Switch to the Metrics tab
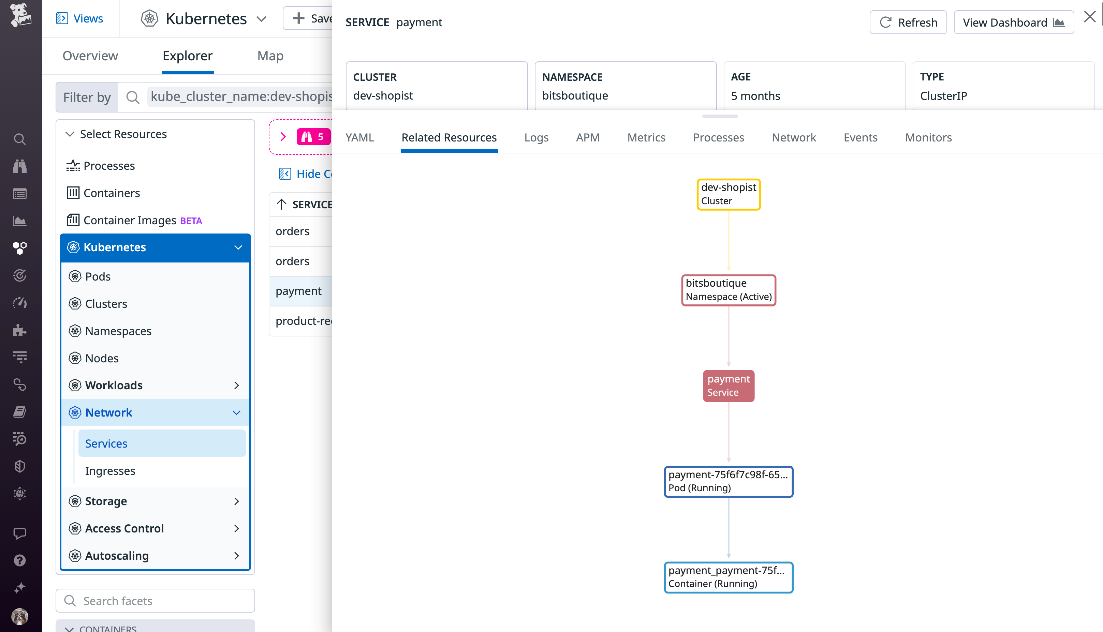This screenshot has width=1103, height=632. [x=646, y=137]
